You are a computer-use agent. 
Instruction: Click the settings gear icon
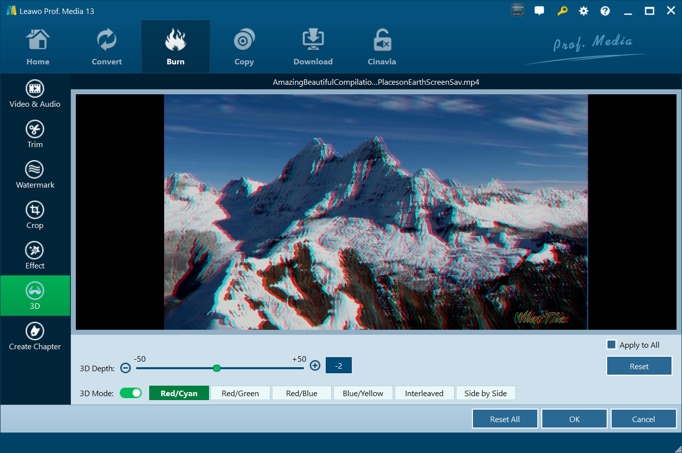[x=583, y=11]
